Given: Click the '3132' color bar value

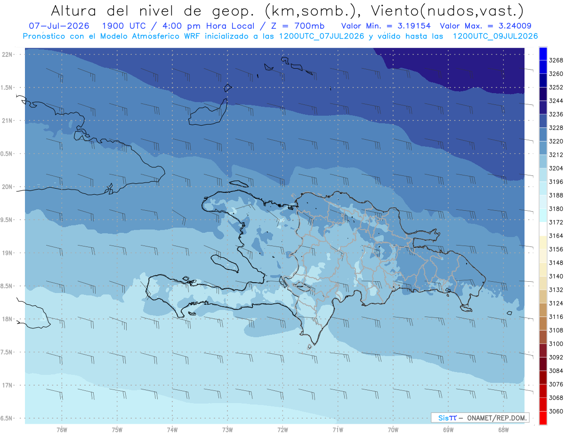Looking at the screenshot, I should (556, 290).
